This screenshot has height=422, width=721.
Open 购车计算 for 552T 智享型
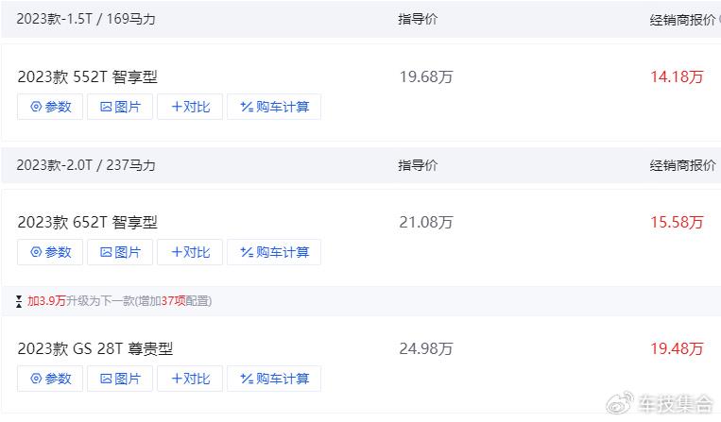274,107
